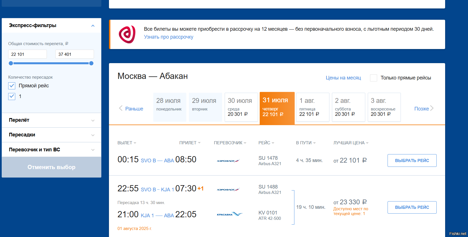Uncheck the 1 transfer checkbox
This screenshot has width=468, height=237.
12,96
